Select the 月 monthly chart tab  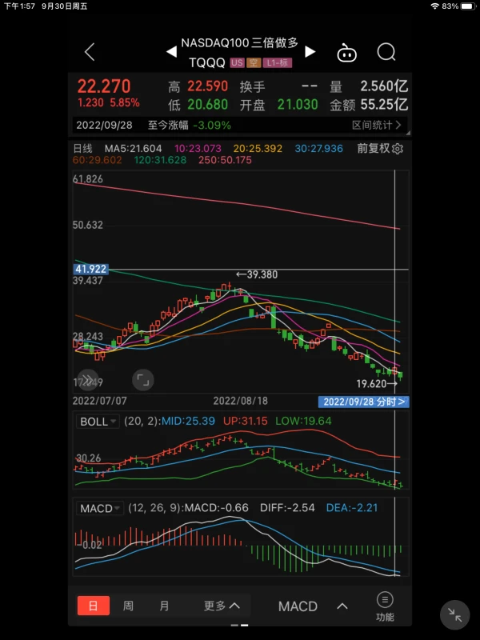click(x=164, y=606)
